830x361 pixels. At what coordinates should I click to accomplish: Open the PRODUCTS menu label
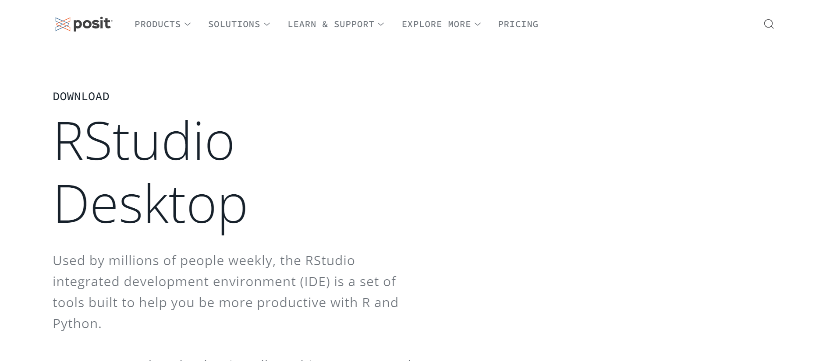[157, 24]
